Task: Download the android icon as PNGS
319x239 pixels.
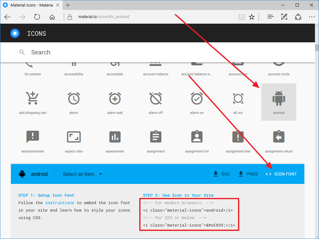Action: click(x=248, y=174)
